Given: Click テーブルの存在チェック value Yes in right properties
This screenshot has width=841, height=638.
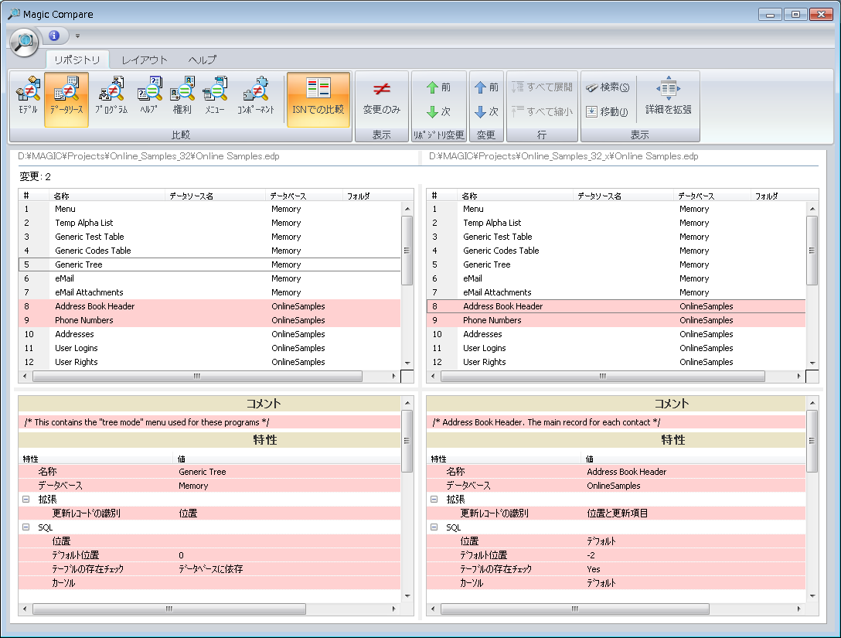Looking at the screenshot, I should click(593, 569).
